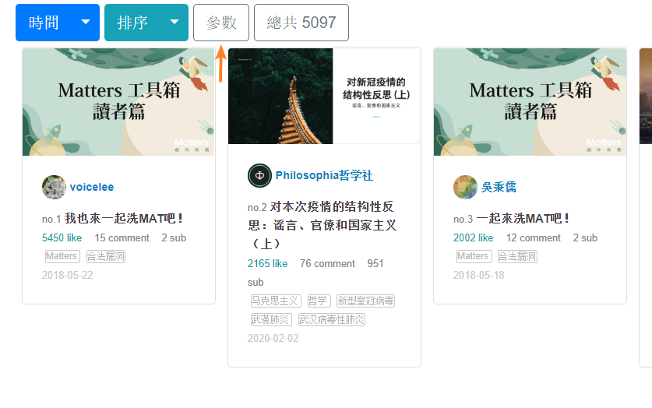Click 吳秉儒's avatar icon

coord(465,188)
